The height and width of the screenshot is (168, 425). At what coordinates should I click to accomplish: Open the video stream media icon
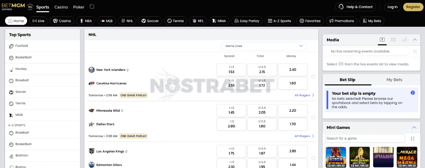(x=382, y=40)
